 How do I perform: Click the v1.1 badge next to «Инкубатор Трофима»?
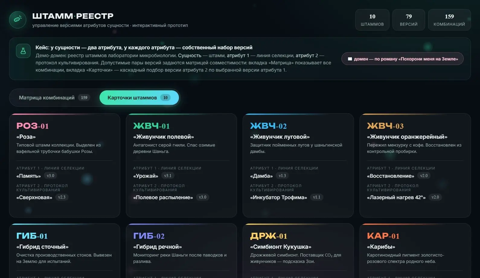pos(317,197)
